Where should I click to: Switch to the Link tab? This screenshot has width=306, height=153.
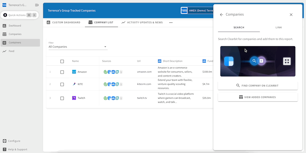pyautogui.click(x=278, y=28)
